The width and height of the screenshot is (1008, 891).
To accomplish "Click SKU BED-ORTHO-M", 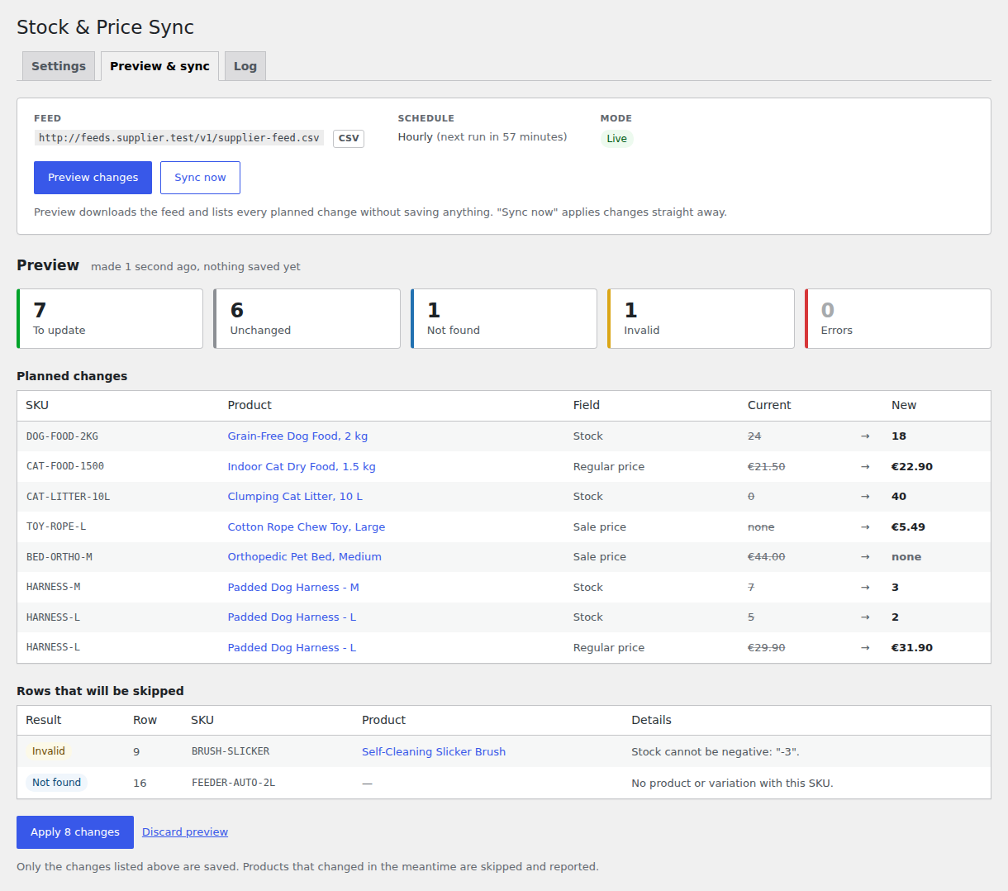I will coord(59,557).
